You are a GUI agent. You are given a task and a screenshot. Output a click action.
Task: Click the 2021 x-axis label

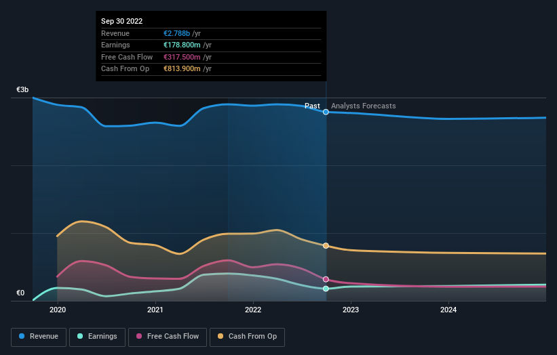point(155,310)
